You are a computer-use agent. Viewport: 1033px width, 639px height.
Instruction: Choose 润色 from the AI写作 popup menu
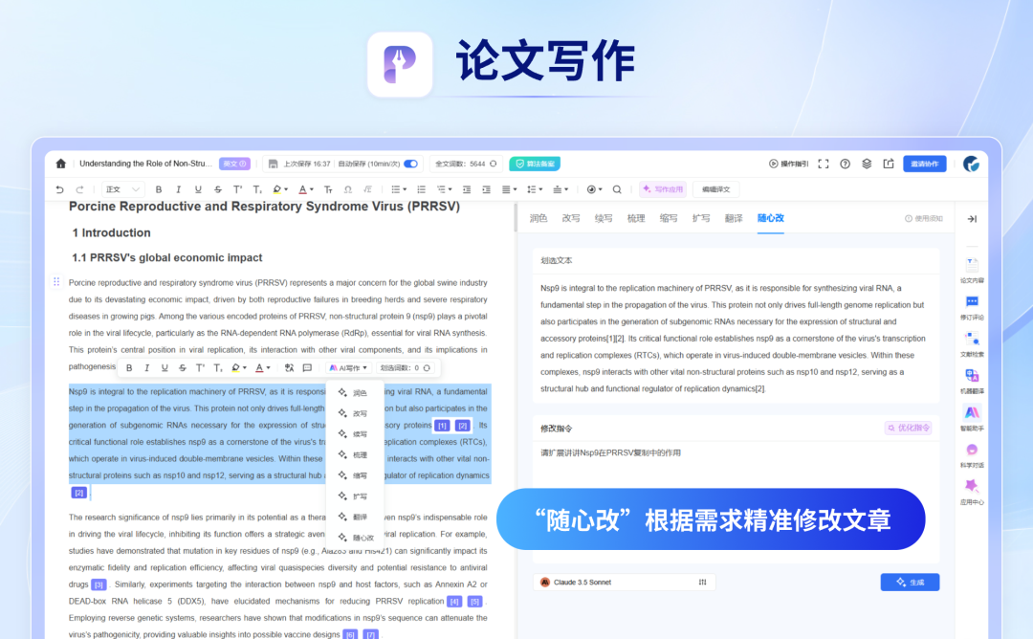click(x=354, y=392)
